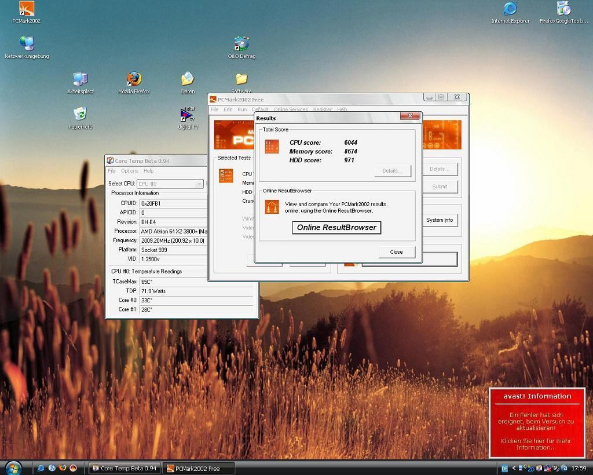This screenshot has width=593, height=475.
Task: Switch to Core Temp Beta 0.94 taskbar button
Action: click(x=125, y=468)
